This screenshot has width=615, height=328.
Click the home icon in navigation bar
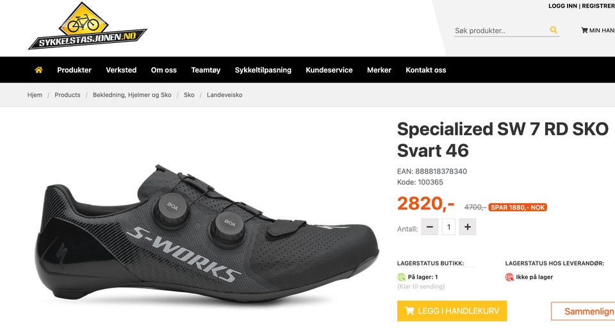click(38, 70)
